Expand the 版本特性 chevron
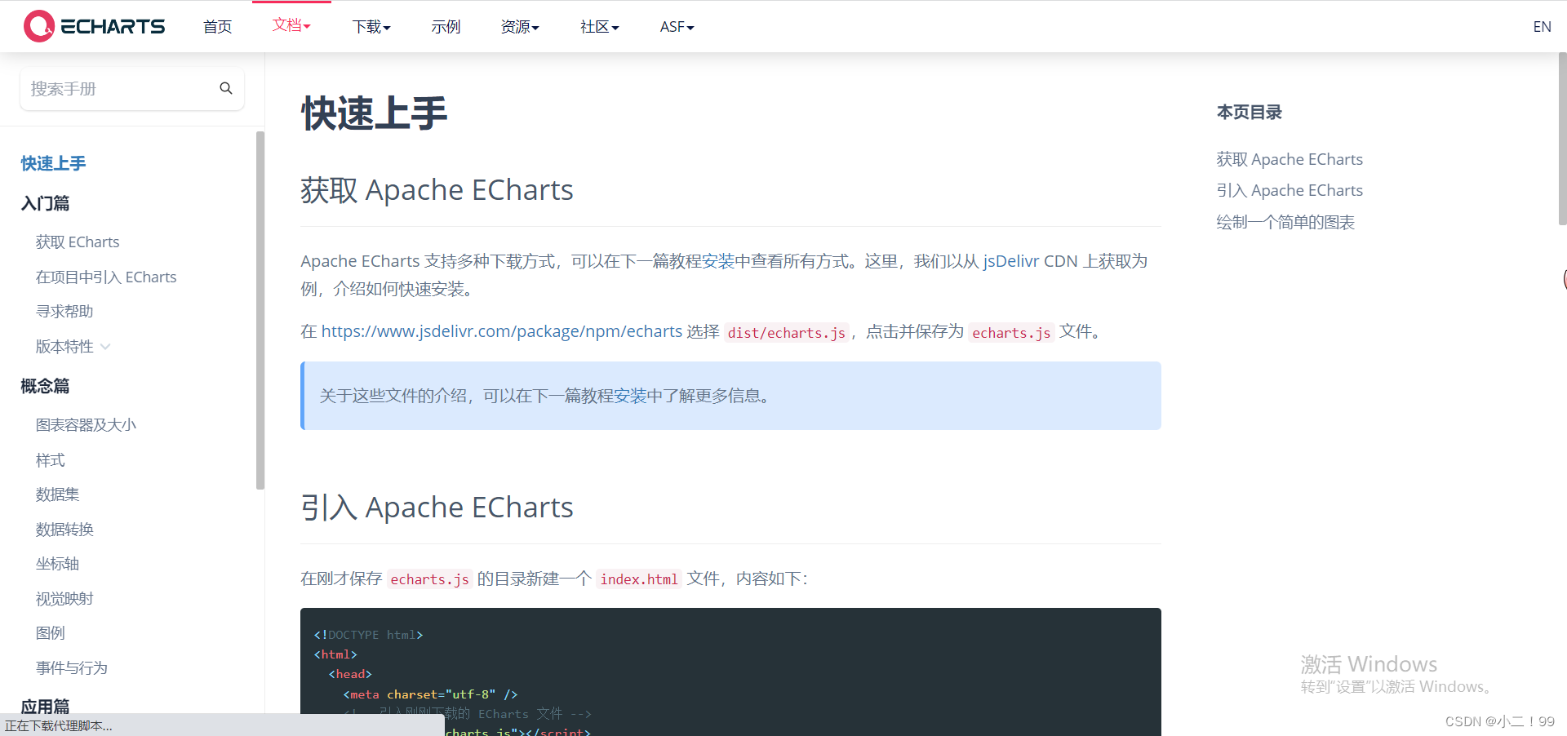 tap(105, 347)
